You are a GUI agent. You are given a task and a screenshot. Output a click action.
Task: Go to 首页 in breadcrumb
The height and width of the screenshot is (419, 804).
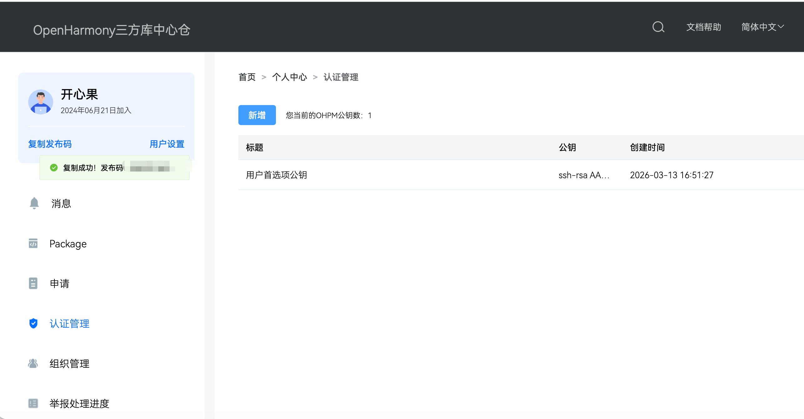(x=247, y=77)
